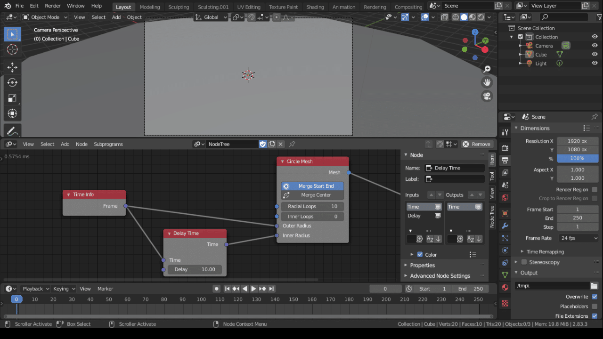The image size is (603, 339).
Task: Enable the Placeholders checkbox
Action: [x=595, y=307]
